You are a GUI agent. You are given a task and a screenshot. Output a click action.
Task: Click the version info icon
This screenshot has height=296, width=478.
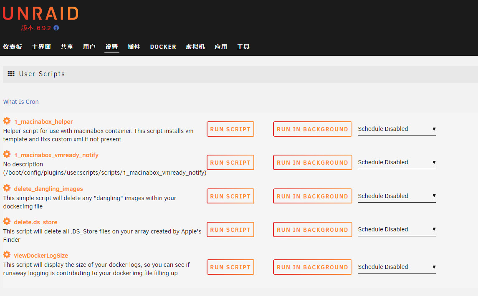click(56, 28)
